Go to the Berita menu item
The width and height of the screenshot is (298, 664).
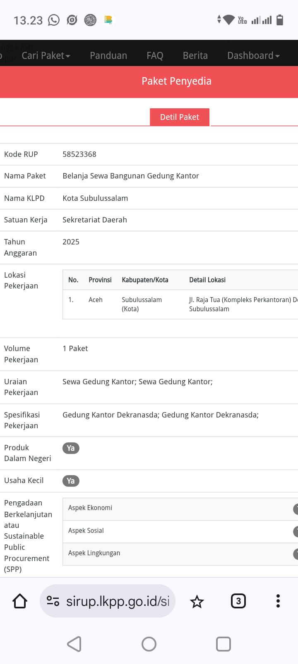[195, 56]
